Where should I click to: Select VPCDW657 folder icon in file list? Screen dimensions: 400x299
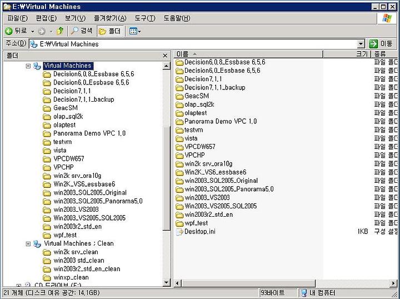point(179,147)
